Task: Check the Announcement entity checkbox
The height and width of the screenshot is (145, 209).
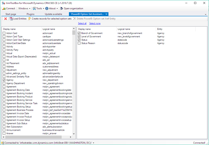Action: coord(4,130)
